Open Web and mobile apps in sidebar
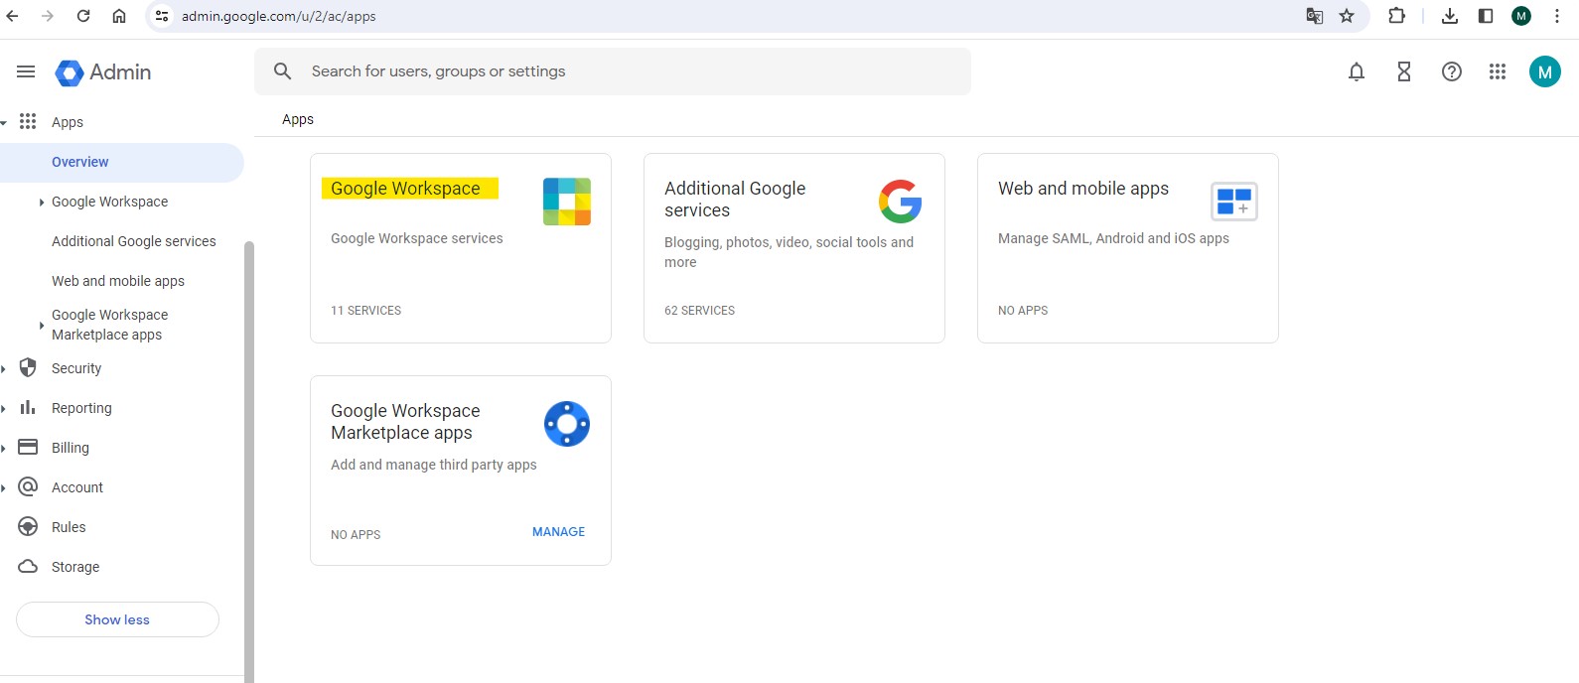1579x683 pixels. pyautogui.click(x=117, y=281)
